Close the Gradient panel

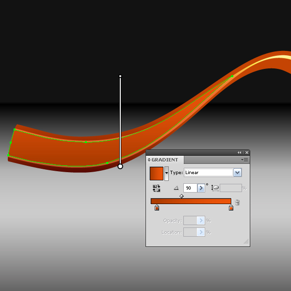pos(247,153)
